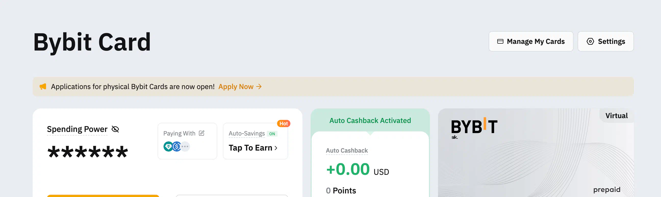Expand Tap To Earn chevron
The width and height of the screenshot is (661, 197).
pyautogui.click(x=276, y=148)
